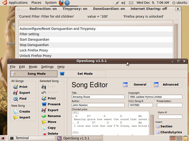Switch to the second workspace in pager
Image resolution: width=189 pixels, height=141 pixels.
[x=180, y=138]
